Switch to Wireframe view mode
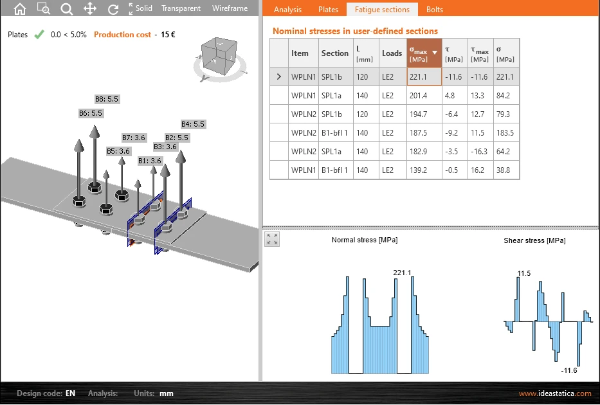The width and height of the screenshot is (600, 405). 230,8
